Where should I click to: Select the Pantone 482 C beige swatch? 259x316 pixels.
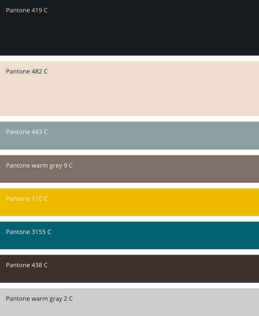click(x=129, y=88)
